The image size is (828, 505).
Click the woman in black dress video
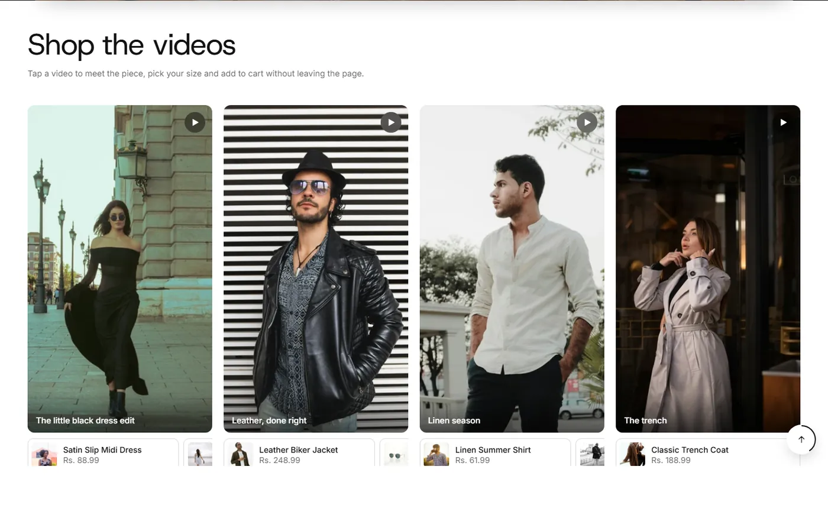click(x=119, y=268)
